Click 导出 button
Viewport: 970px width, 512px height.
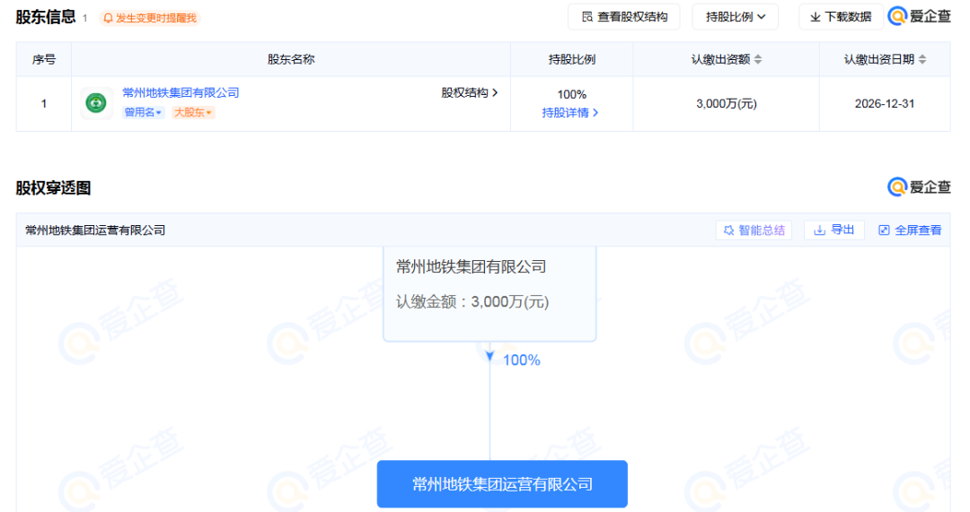833,230
